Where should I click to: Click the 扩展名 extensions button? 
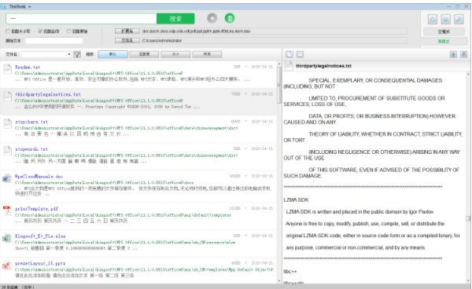[127, 31]
